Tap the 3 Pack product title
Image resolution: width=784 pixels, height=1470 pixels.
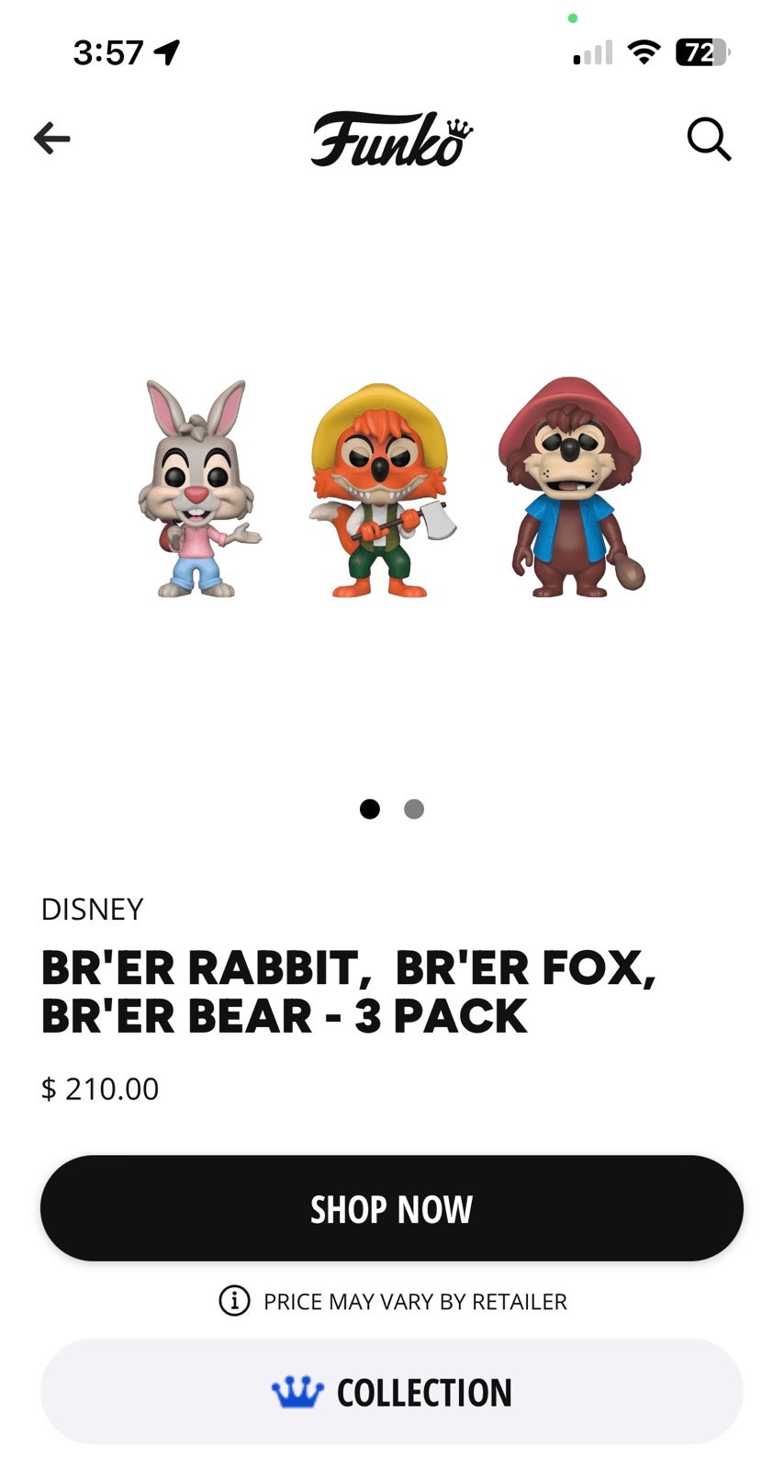pyautogui.click(x=349, y=991)
